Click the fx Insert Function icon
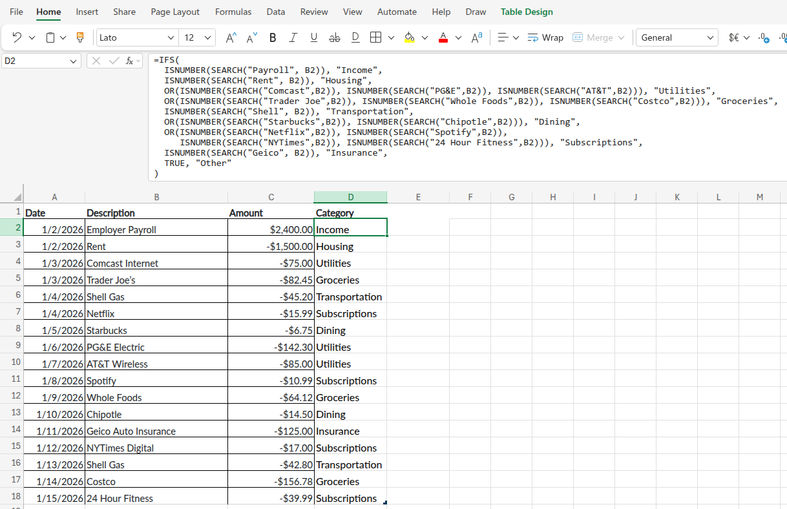The width and height of the screenshot is (787, 509). (129, 61)
